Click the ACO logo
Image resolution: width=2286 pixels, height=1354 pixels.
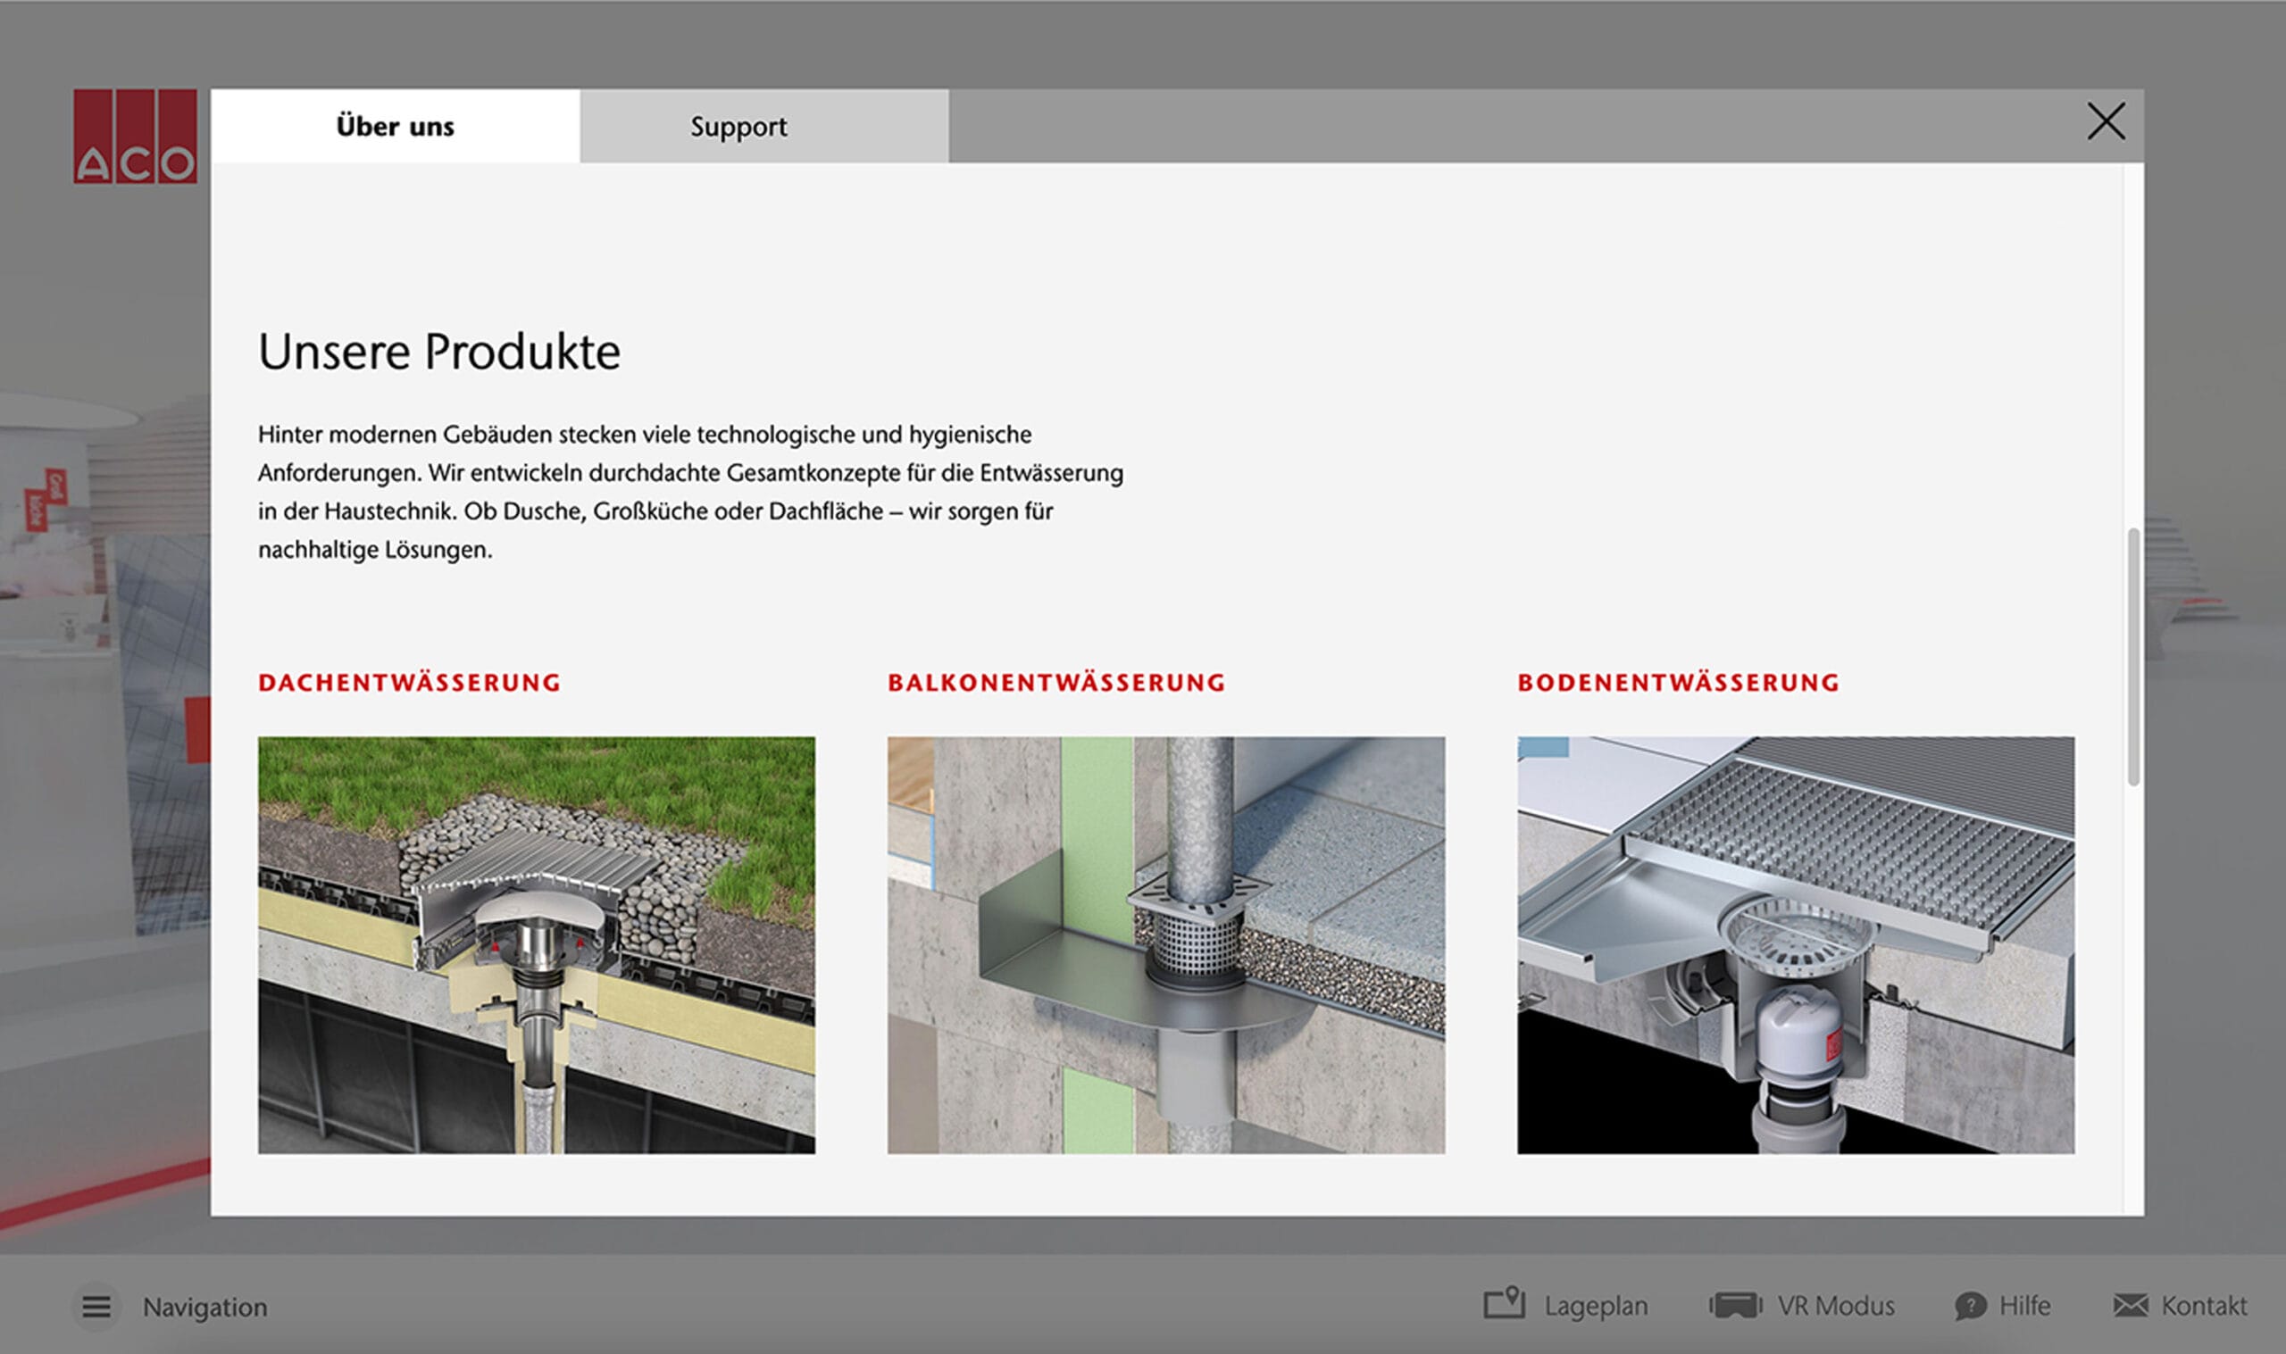pyautogui.click(x=135, y=136)
